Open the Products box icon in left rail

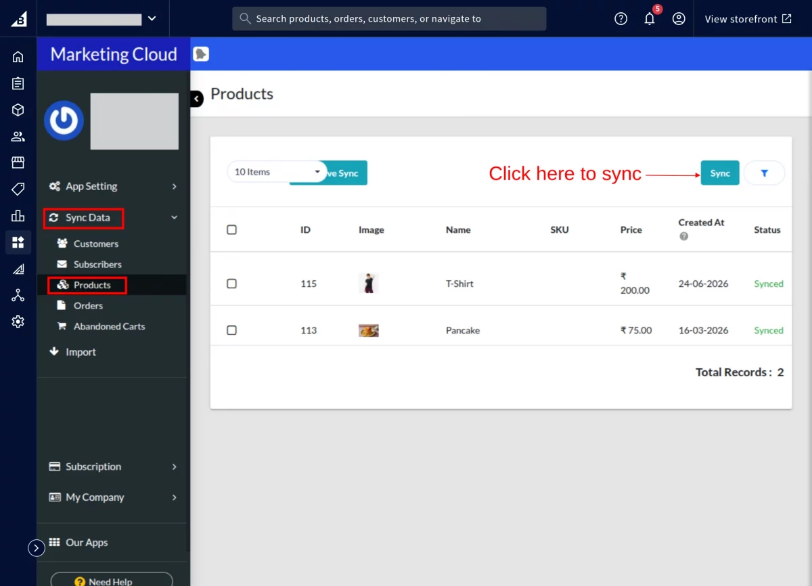tap(18, 110)
